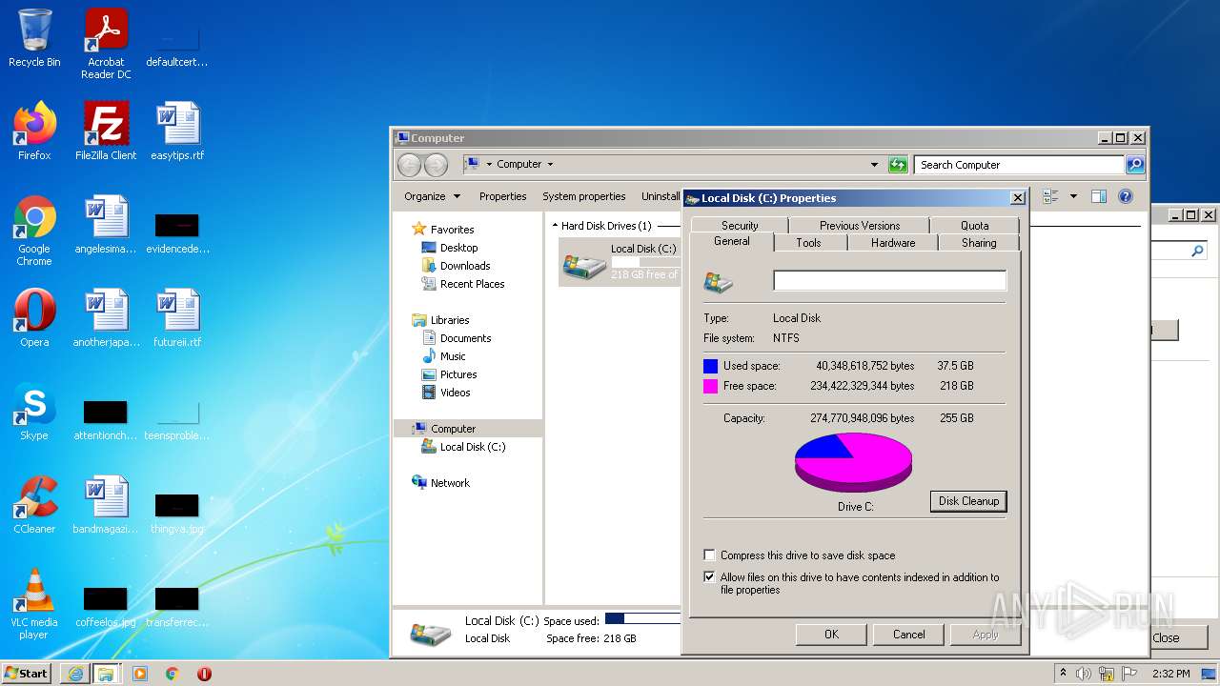Image resolution: width=1220 pixels, height=686 pixels.
Task: Open easytips.rtf document icon
Action: tap(177, 131)
